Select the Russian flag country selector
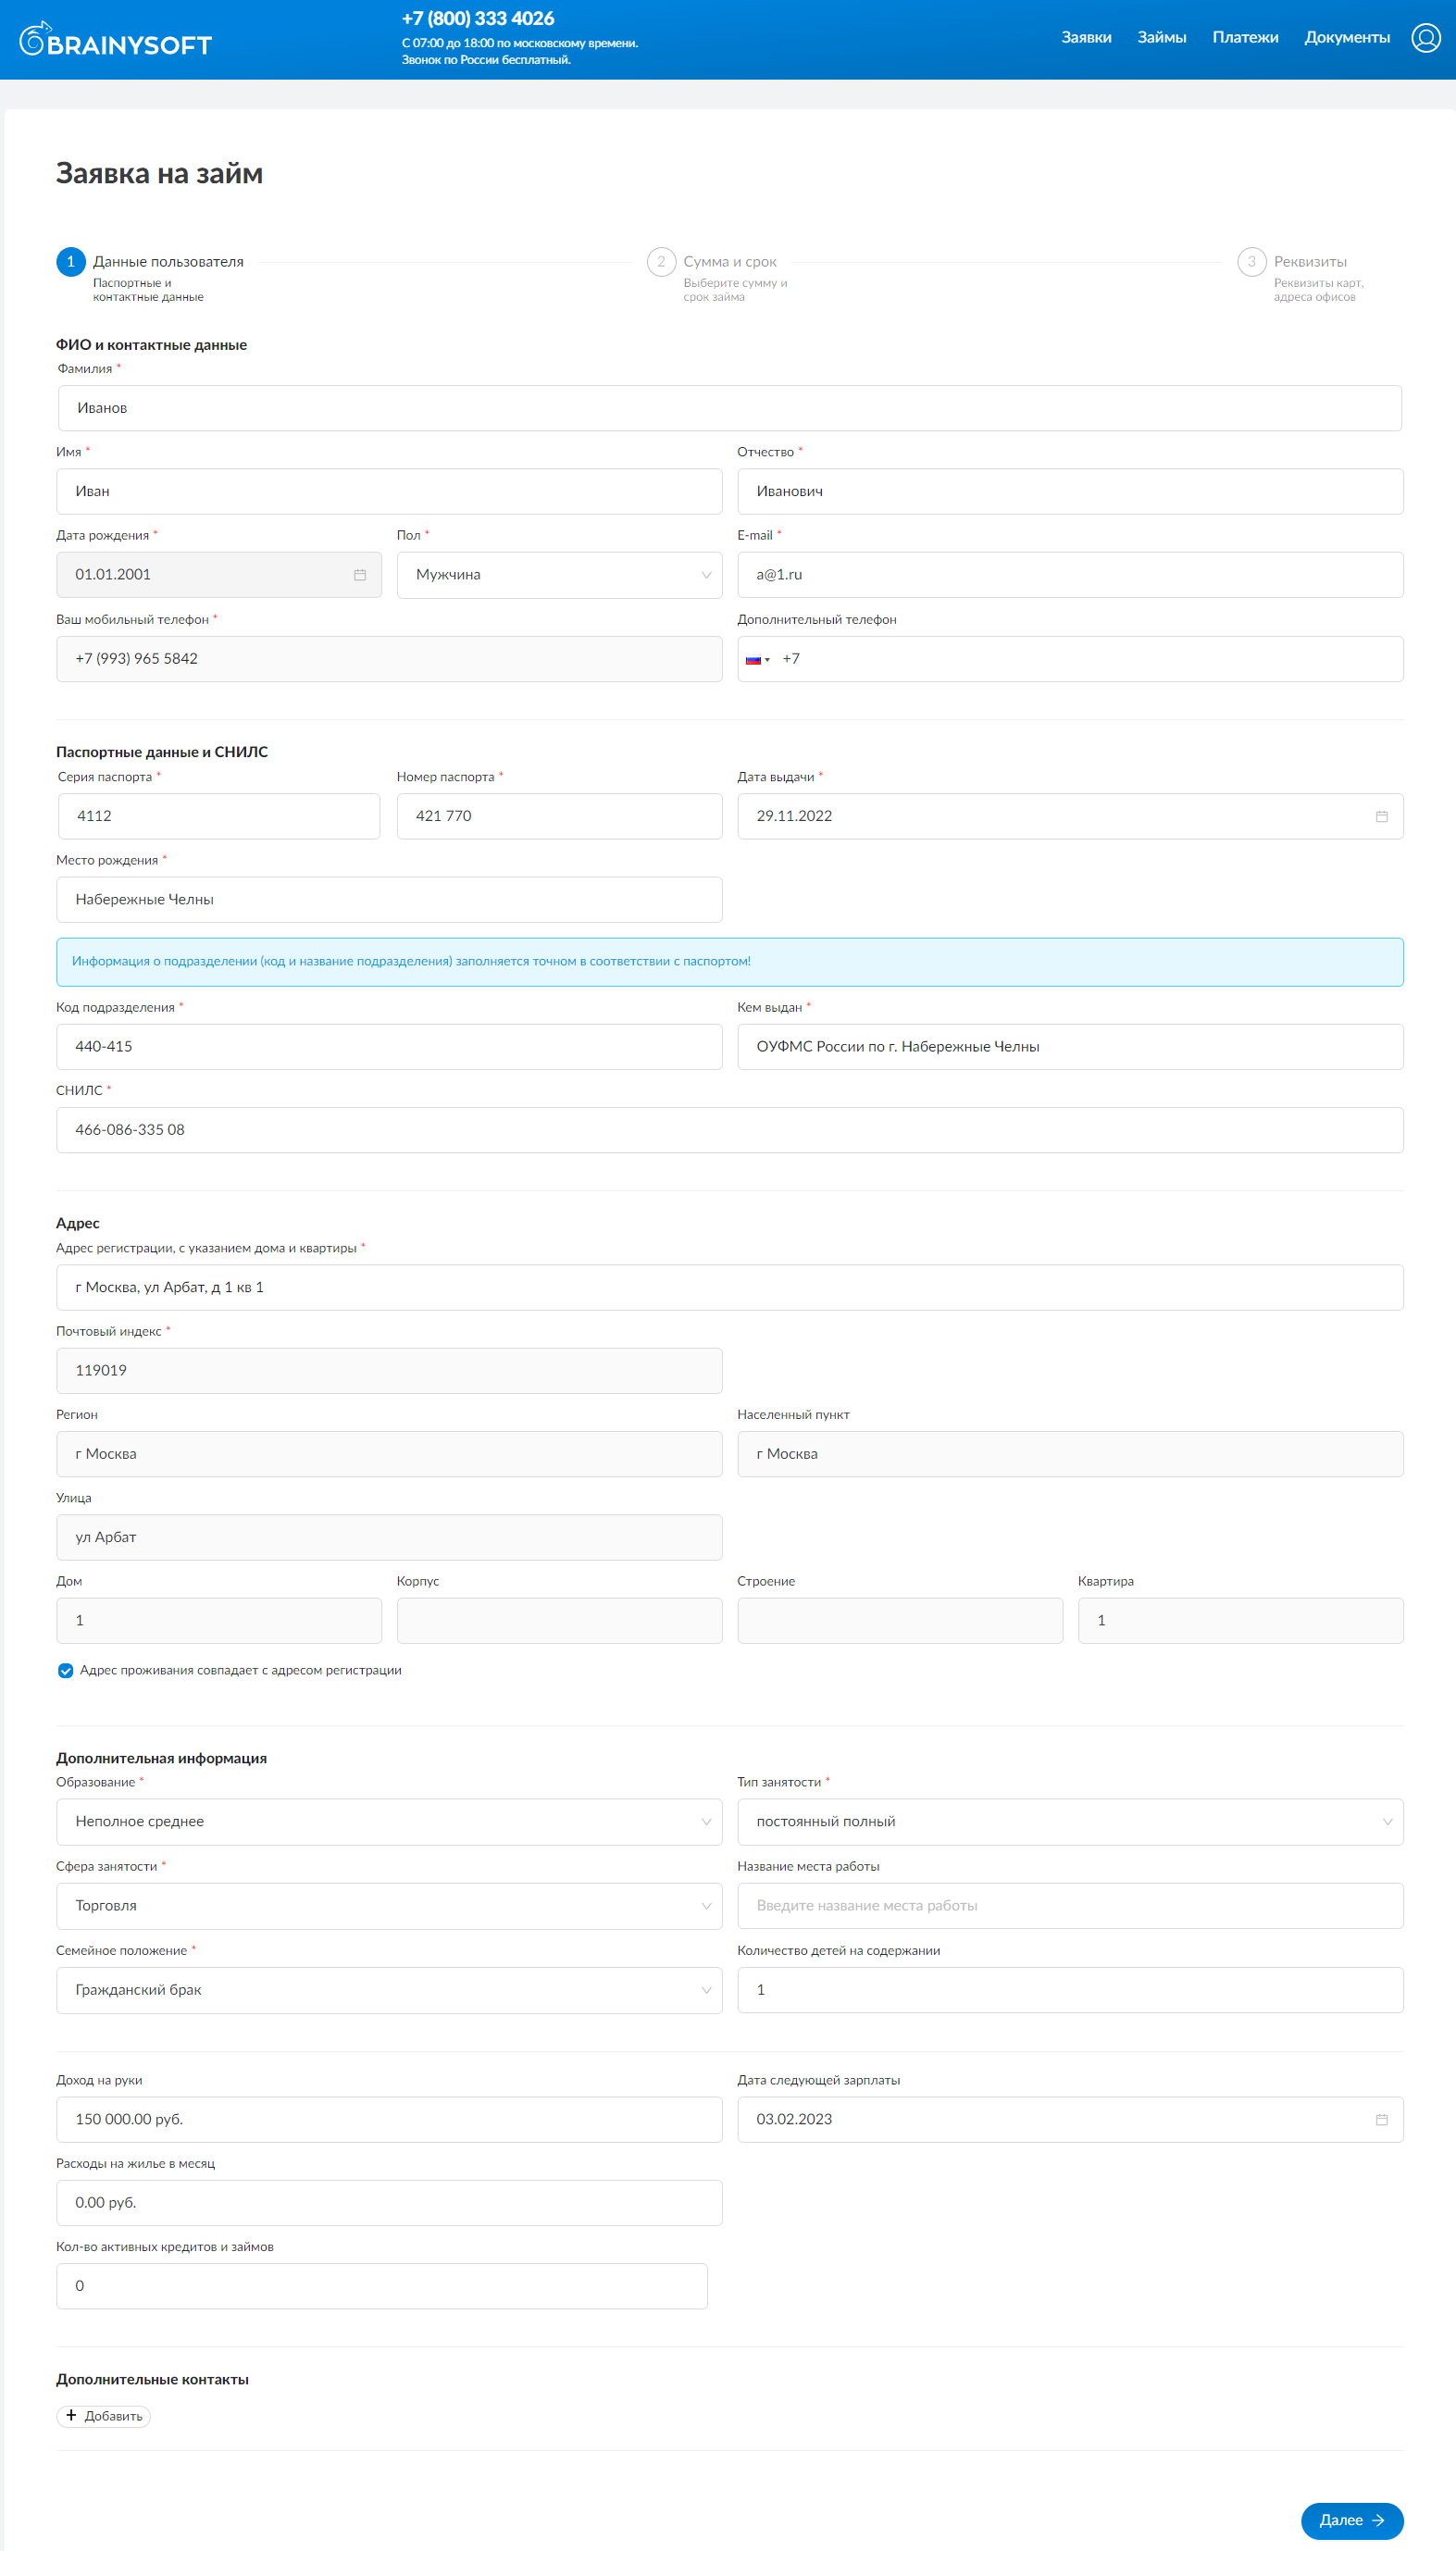This screenshot has height=2551, width=1456. click(x=758, y=659)
